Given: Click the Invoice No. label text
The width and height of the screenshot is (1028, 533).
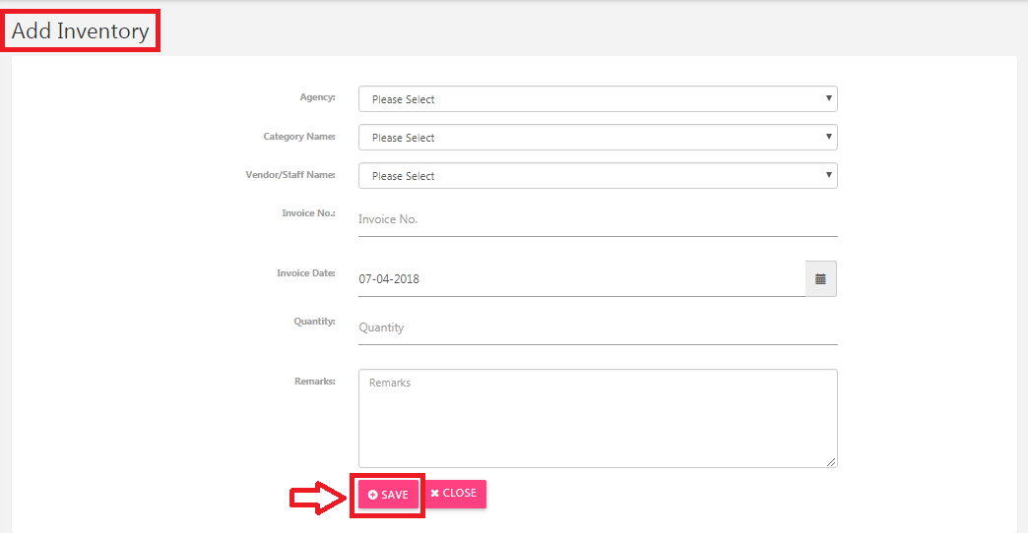Looking at the screenshot, I should (308, 212).
